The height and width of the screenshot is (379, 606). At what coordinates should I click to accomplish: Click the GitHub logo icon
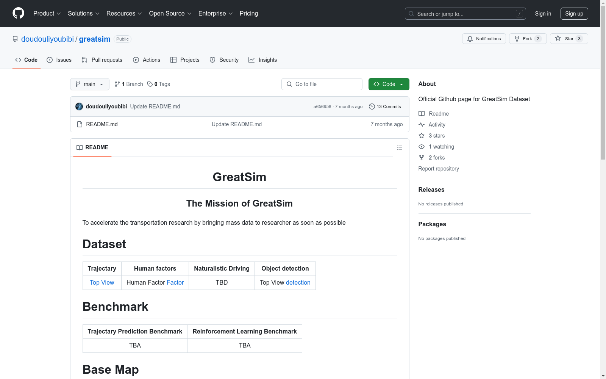(x=18, y=13)
